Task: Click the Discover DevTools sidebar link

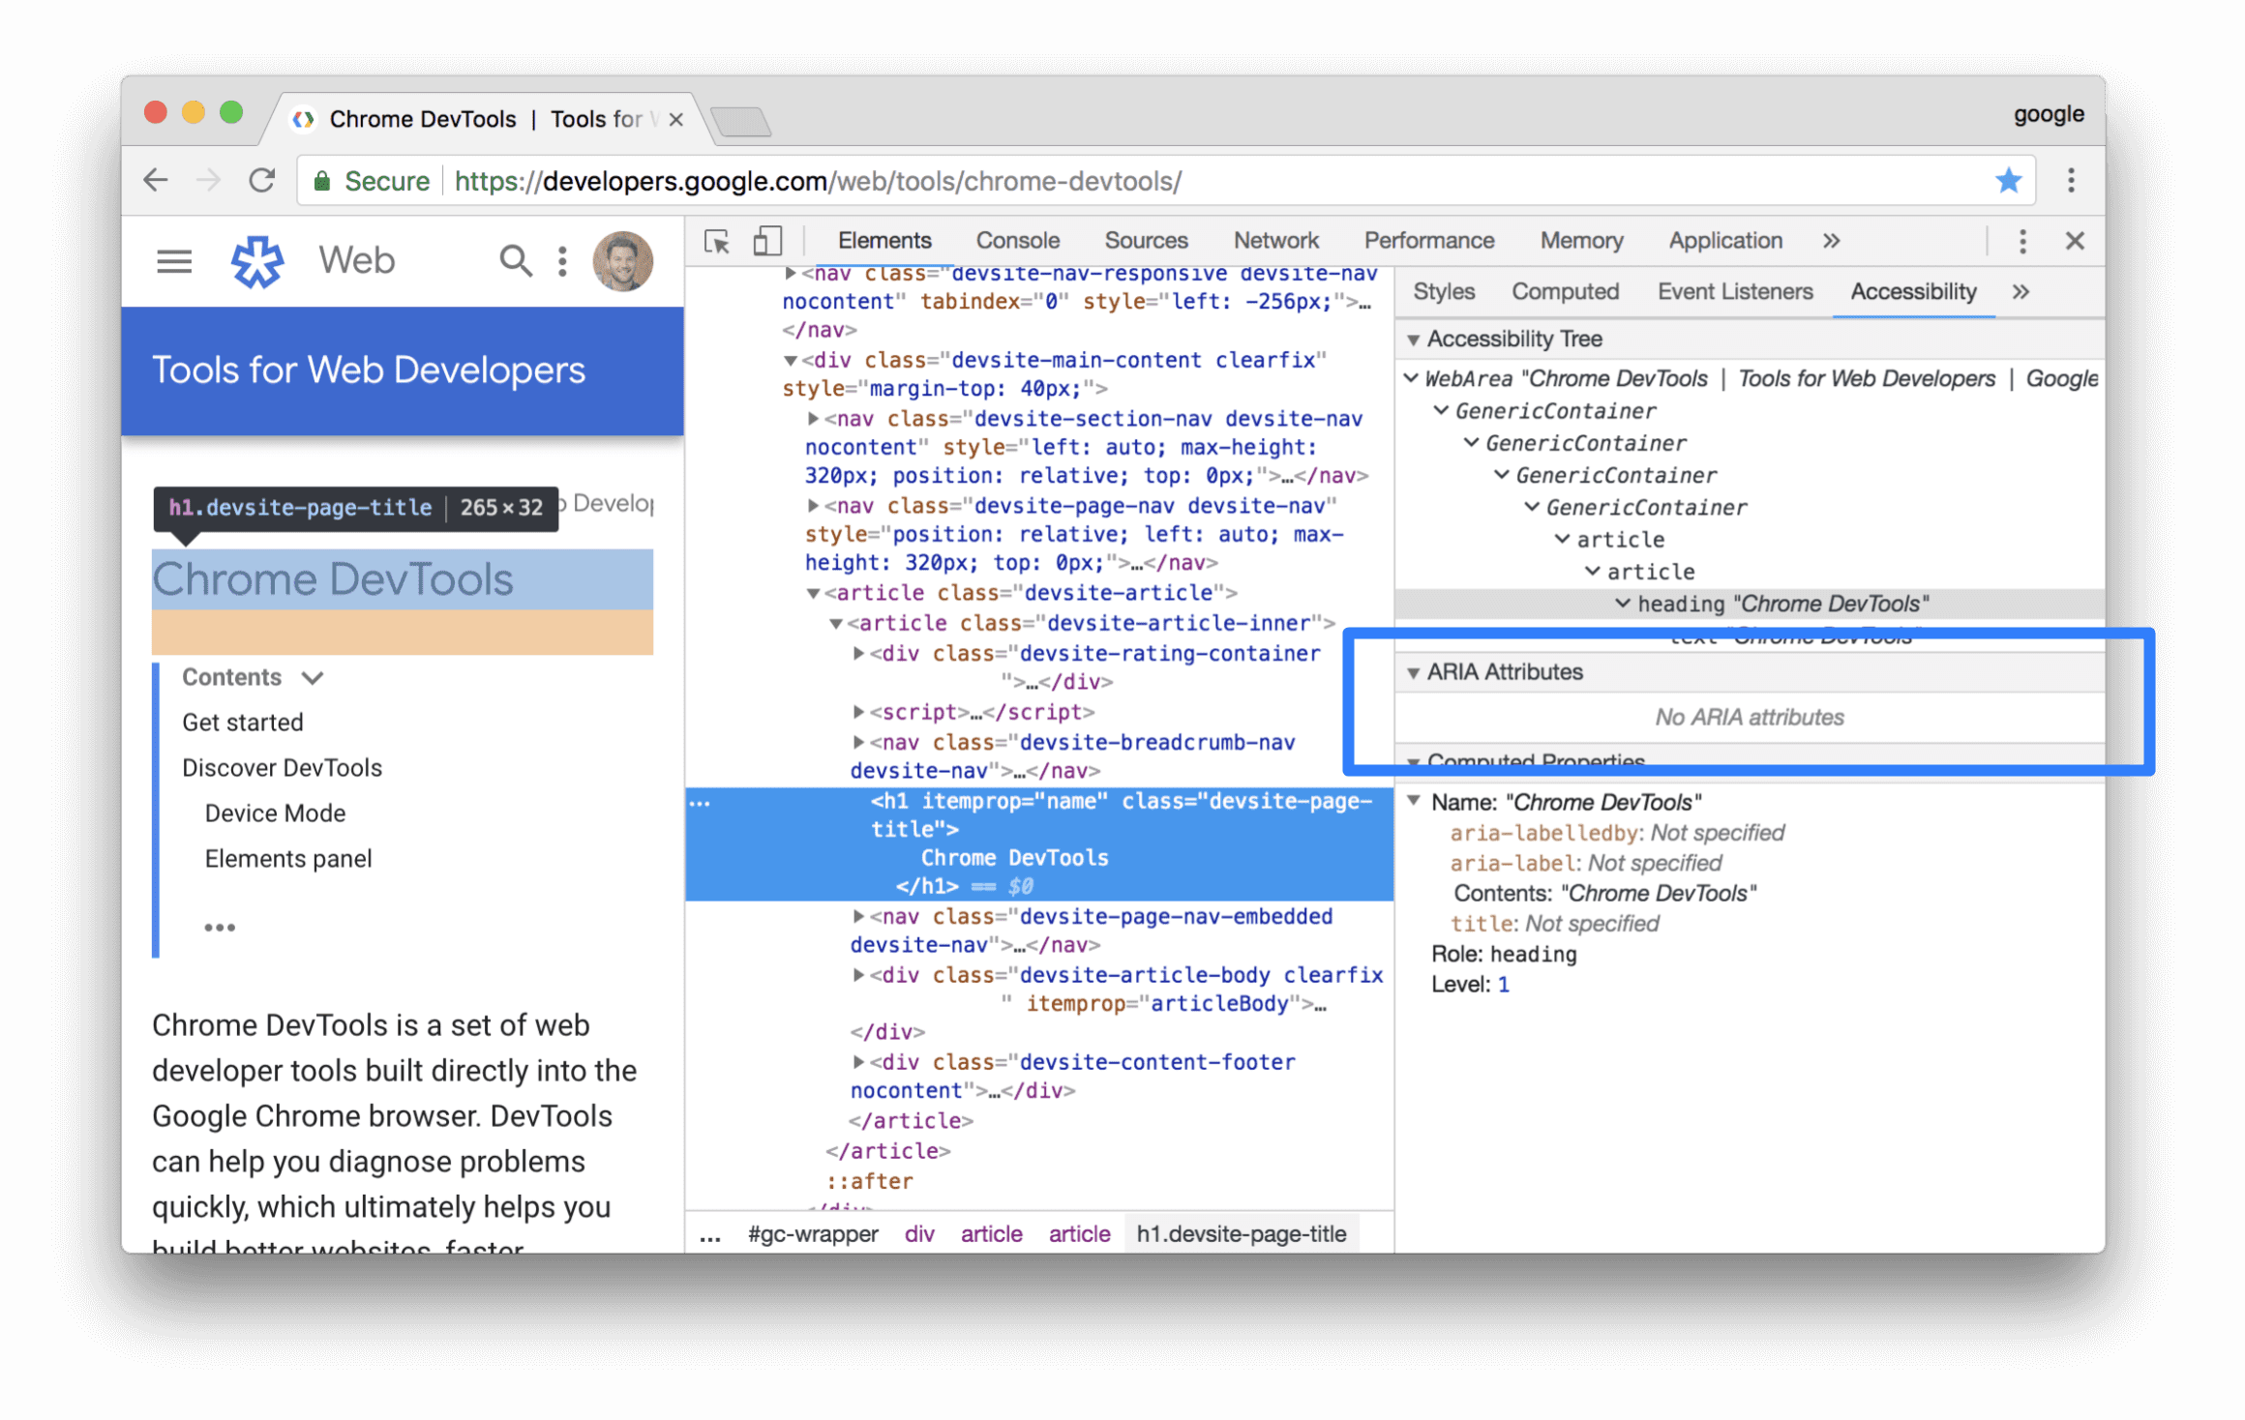Action: (x=282, y=767)
